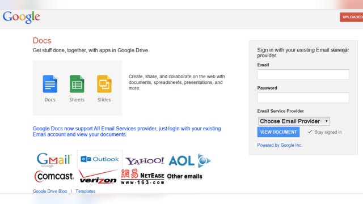Viewport: 363px width, 204px height.
Task: Select the NetEase 163.com logo
Action: pos(142,177)
